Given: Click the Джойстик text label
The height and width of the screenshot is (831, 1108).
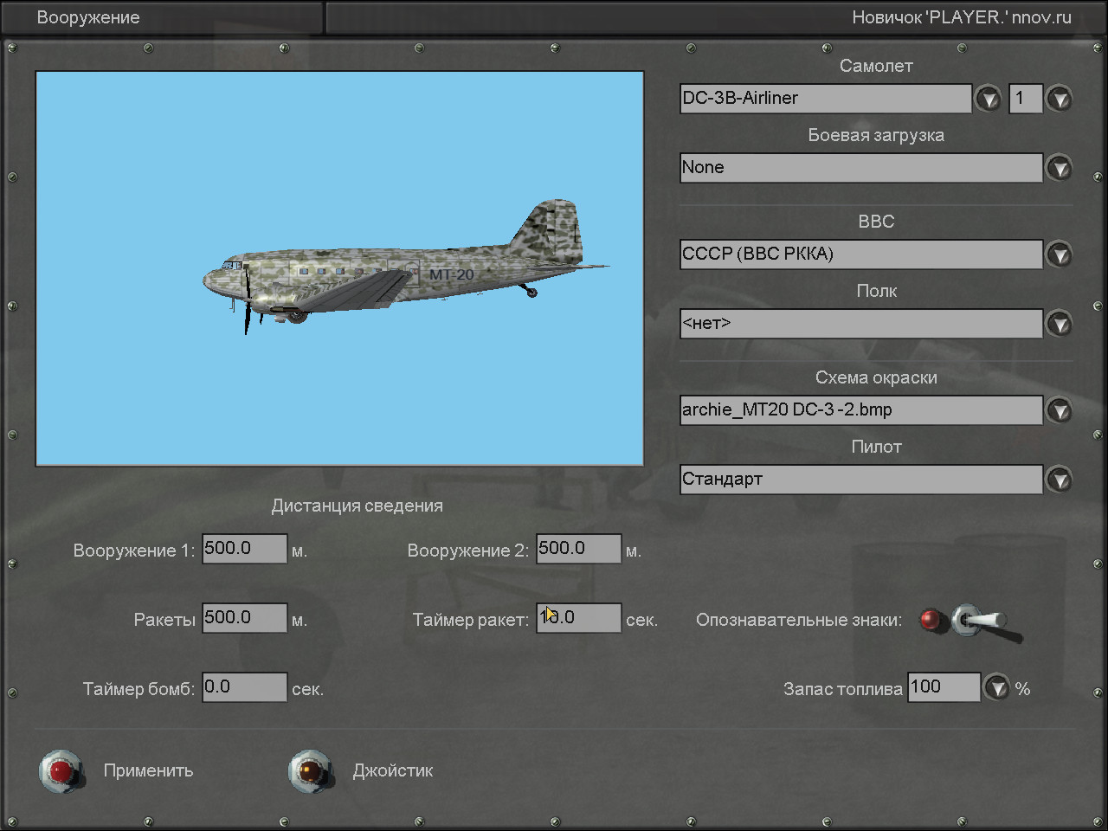Looking at the screenshot, I should tap(392, 770).
